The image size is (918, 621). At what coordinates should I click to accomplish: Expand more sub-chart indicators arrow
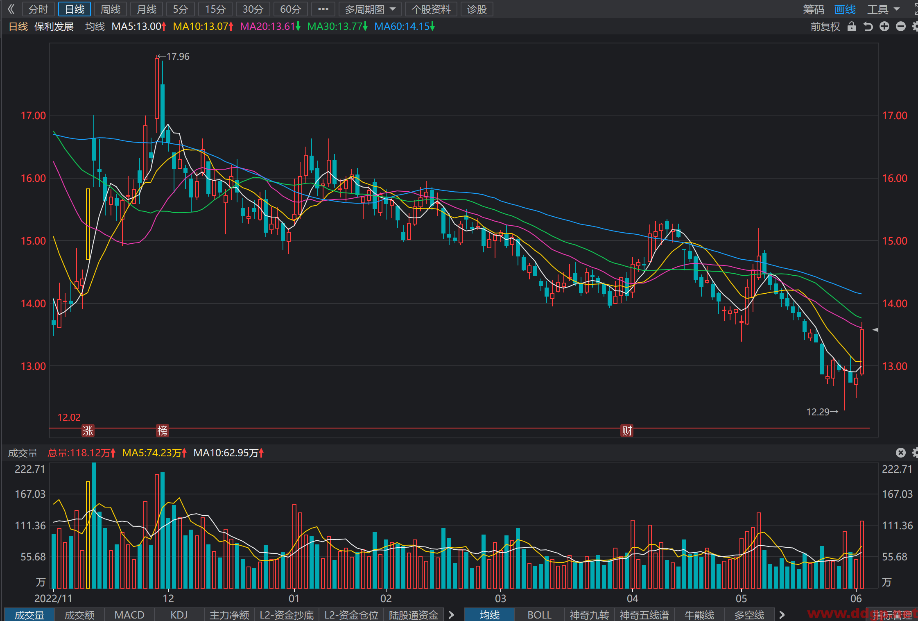[451, 614]
